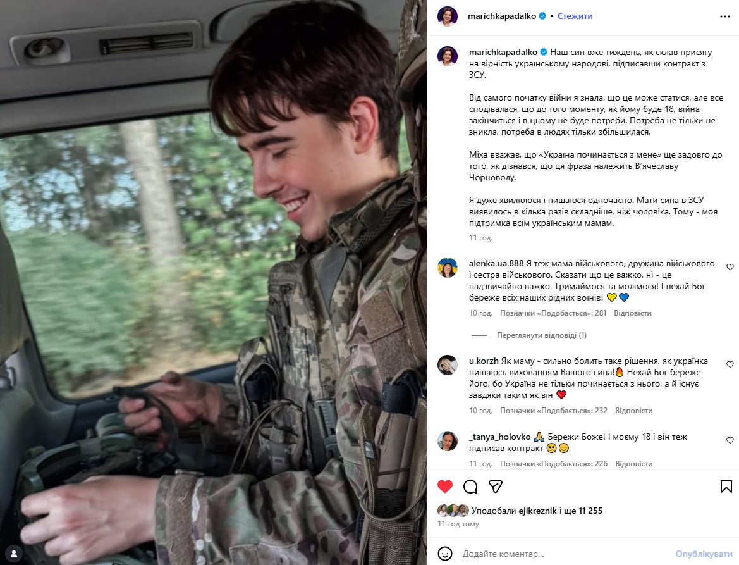Open u.korzh profile avatar
This screenshot has width=739, height=565.
point(448,365)
